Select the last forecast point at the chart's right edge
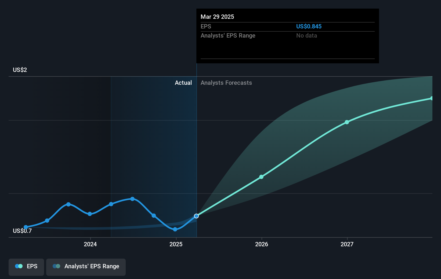441x279 pixels. [x=432, y=98]
